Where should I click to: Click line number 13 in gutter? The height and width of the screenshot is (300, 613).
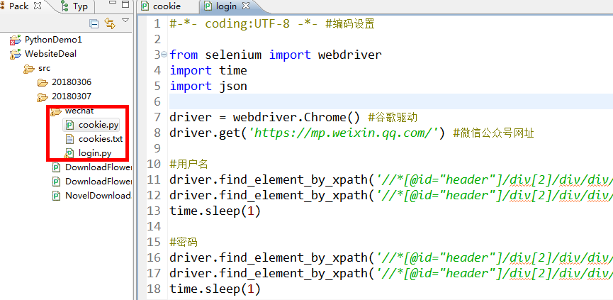pyautogui.click(x=154, y=211)
